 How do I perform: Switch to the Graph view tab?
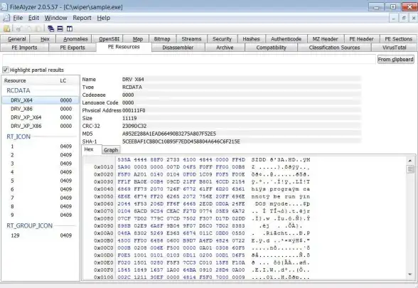(111, 150)
